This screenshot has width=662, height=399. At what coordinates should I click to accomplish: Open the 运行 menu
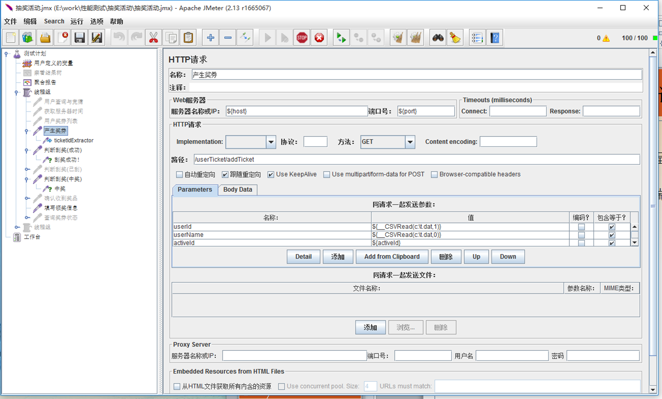pyautogui.click(x=77, y=21)
